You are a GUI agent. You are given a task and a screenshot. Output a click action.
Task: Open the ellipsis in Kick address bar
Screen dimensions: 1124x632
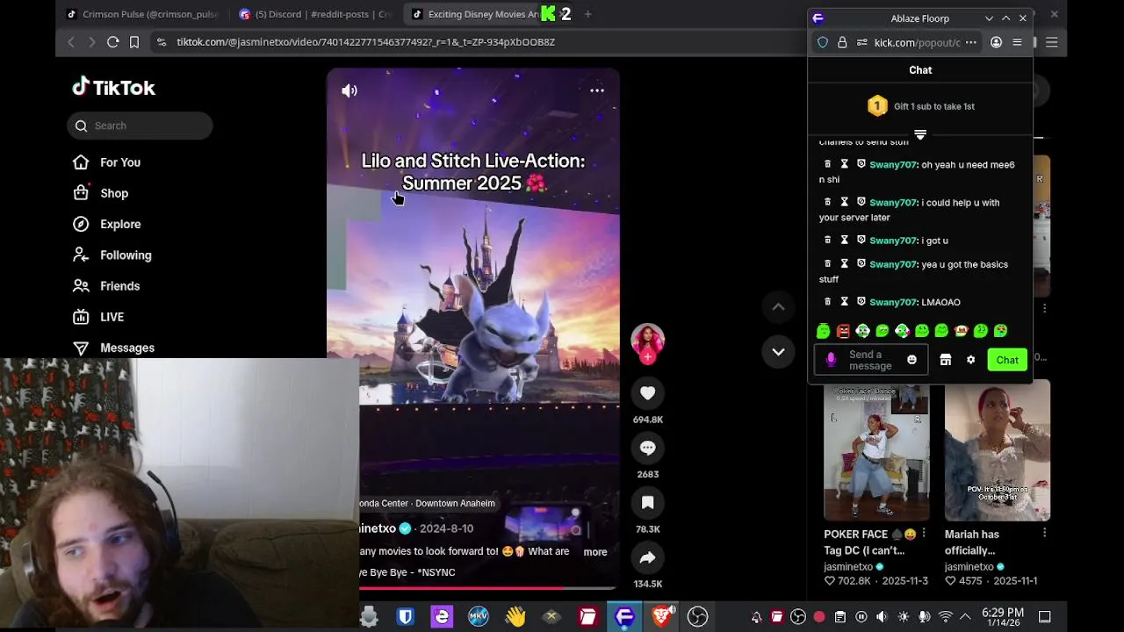point(970,42)
